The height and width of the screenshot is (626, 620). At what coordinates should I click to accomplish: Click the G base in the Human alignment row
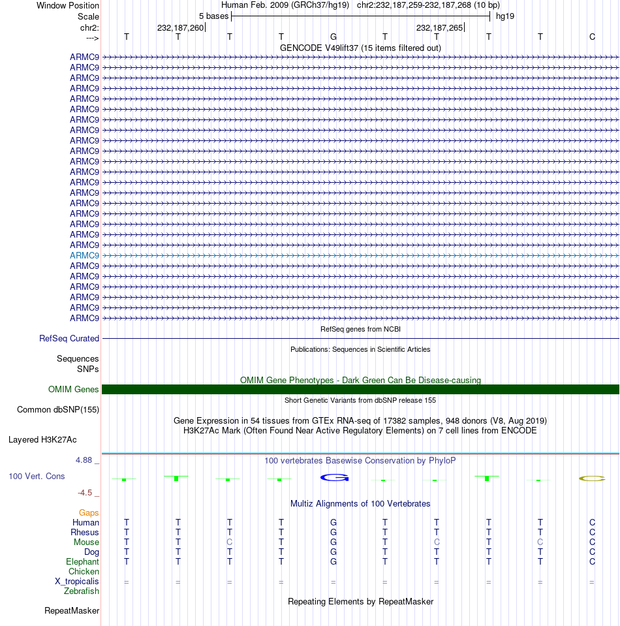(x=333, y=522)
